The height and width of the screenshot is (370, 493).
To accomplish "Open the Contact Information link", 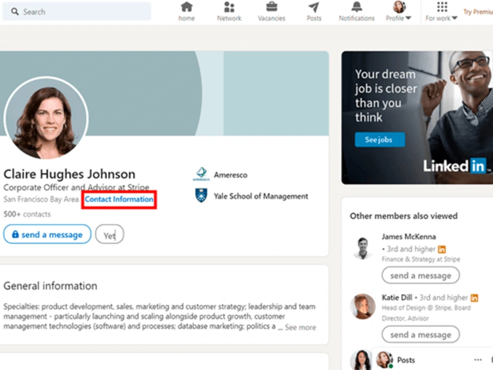I will tap(119, 199).
